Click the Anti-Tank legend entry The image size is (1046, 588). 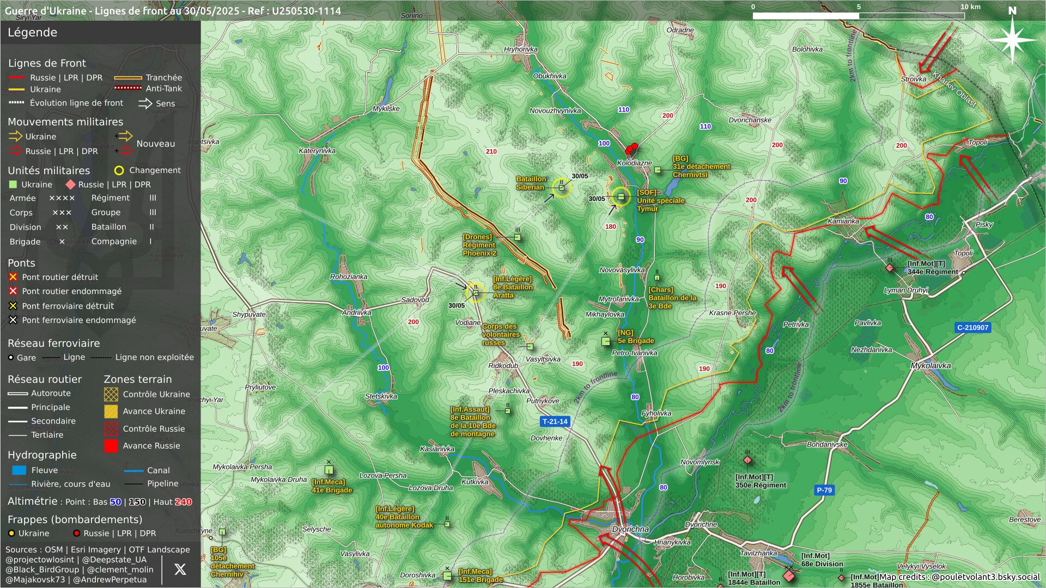[x=149, y=88]
